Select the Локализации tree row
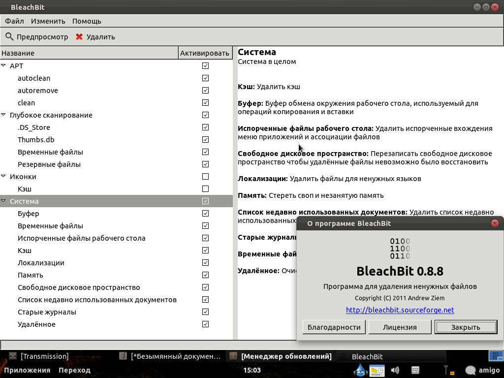Viewport: 504px width, 378px height. pyautogui.click(x=116, y=263)
